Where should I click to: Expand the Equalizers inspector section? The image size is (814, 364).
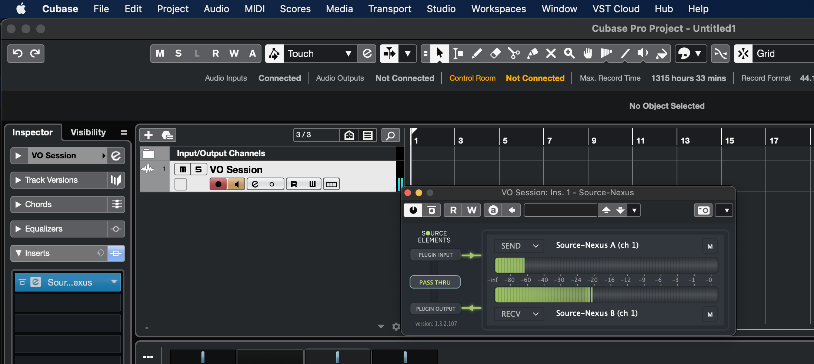(18, 229)
